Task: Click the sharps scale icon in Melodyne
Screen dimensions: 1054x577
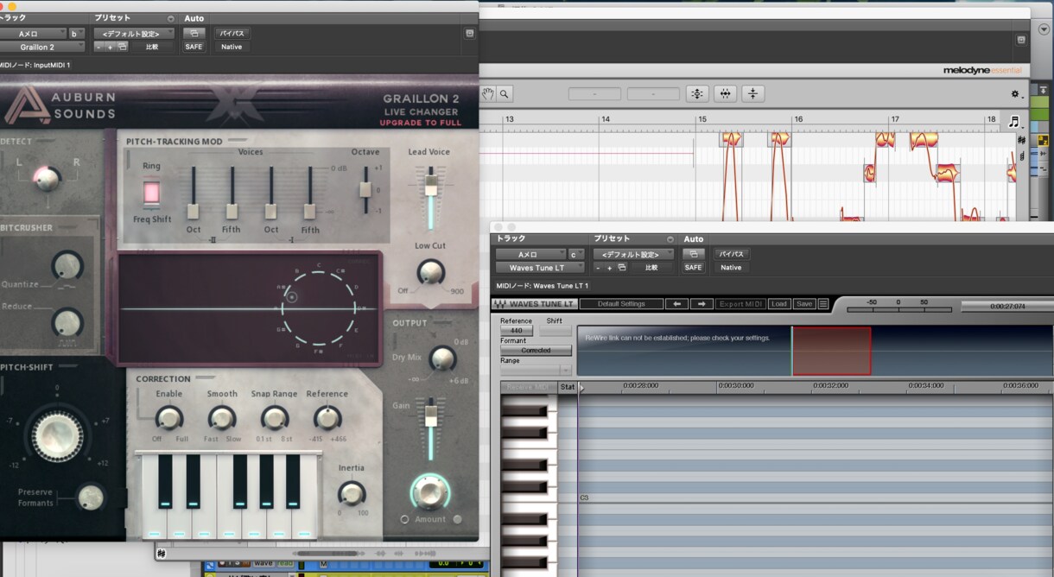Action: coord(1022,140)
